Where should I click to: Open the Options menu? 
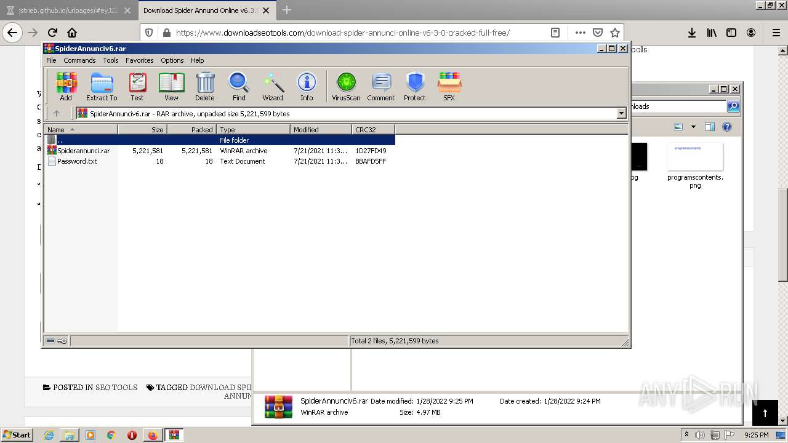click(x=172, y=60)
